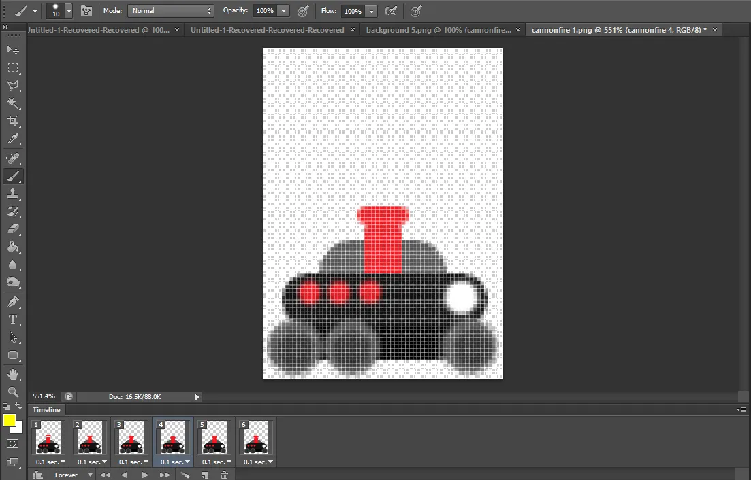Switch to first Untitled-1-Recovered-Recovered @ 100 tab
This screenshot has height=480, width=751.
point(99,30)
